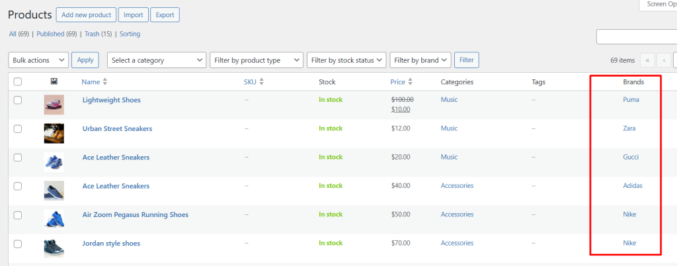This screenshot has width=677, height=266.
Task: Tick the select-all checkbox in header
Action: [x=18, y=81]
